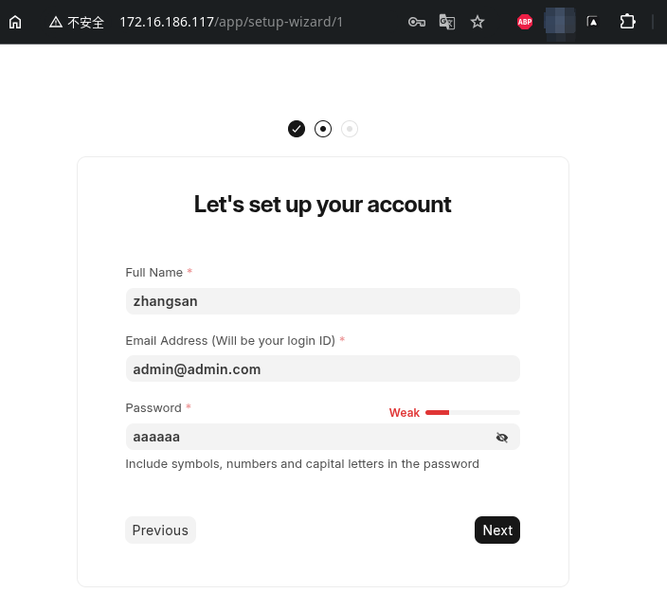The height and width of the screenshot is (593, 667).
Task: Click the weak password strength bar
Action: pyautogui.click(x=472, y=413)
